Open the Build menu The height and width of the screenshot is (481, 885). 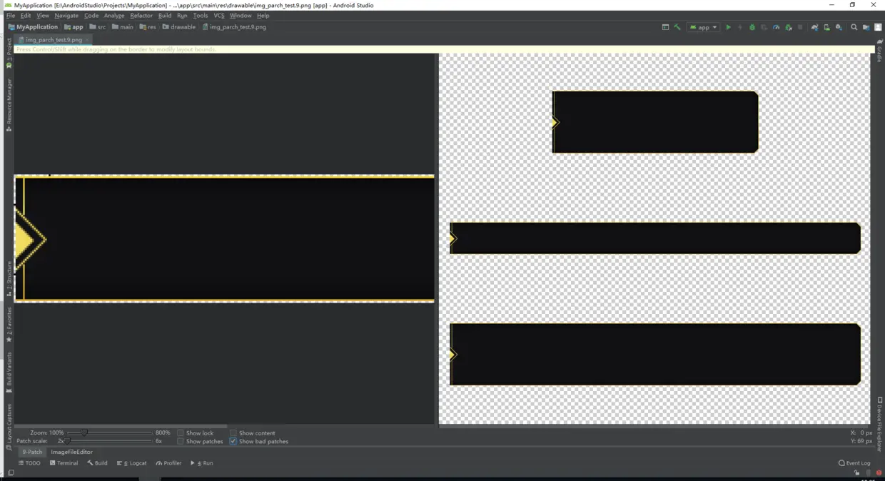tap(165, 15)
